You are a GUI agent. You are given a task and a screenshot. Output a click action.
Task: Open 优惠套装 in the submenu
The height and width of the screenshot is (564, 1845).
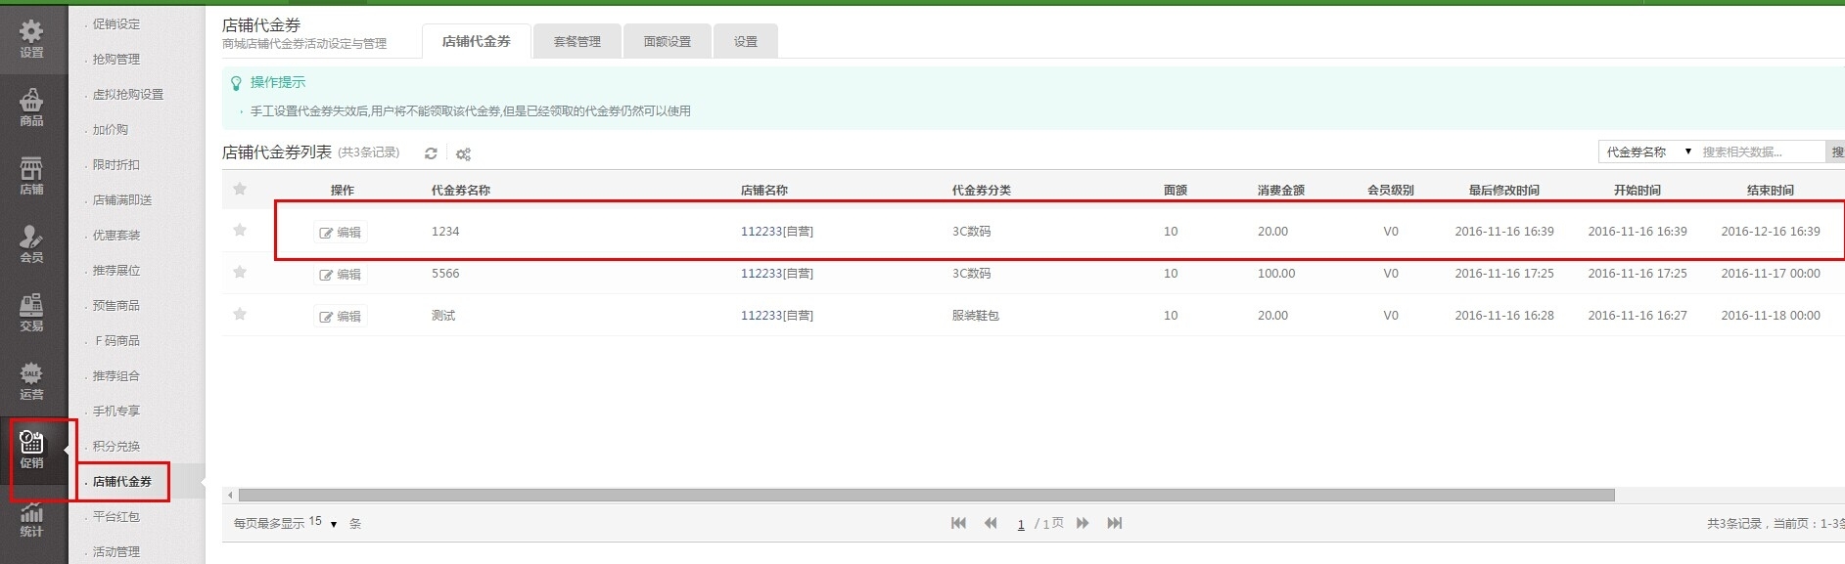(x=116, y=236)
